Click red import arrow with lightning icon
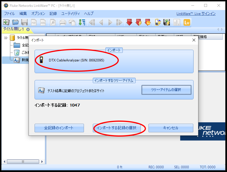The width and height of the screenshot is (227, 172). pos(138,22)
